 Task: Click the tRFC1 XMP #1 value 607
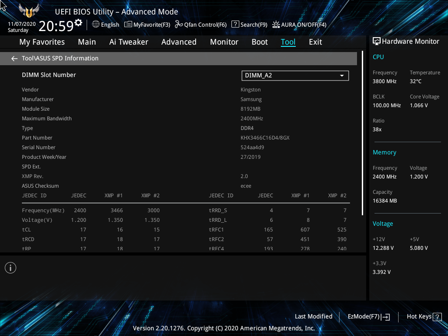pyautogui.click(x=305, y=230)
